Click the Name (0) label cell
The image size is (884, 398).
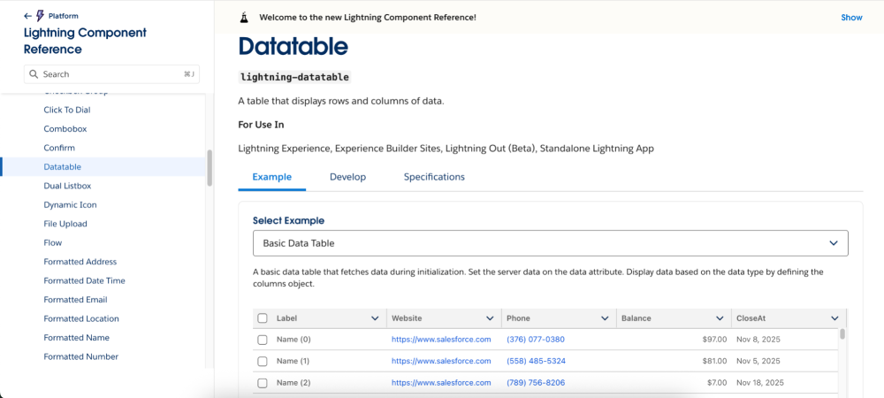[x=293, y=340]
